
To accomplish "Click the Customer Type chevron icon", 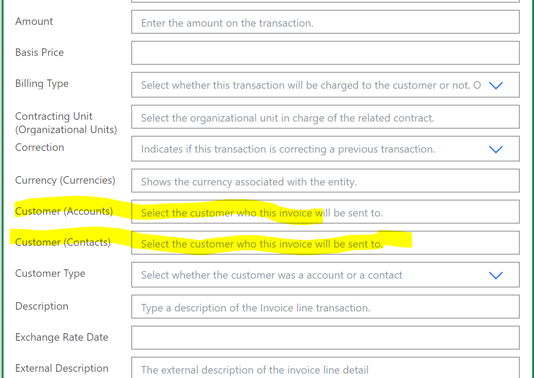I will click(x=495, y=275).
